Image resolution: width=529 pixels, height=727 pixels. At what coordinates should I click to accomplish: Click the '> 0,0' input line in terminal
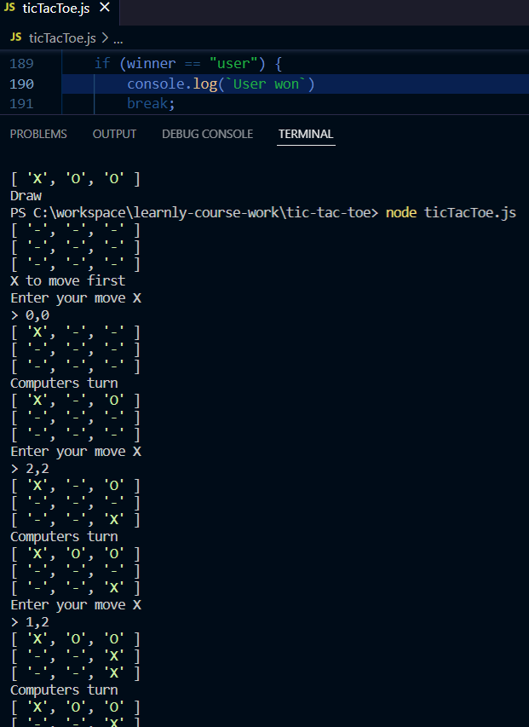30,315
